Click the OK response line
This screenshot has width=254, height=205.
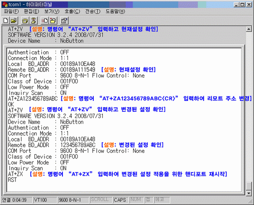coord(11,104)
